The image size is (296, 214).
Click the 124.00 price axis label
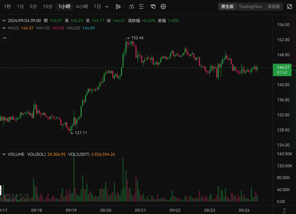point(283,145)
